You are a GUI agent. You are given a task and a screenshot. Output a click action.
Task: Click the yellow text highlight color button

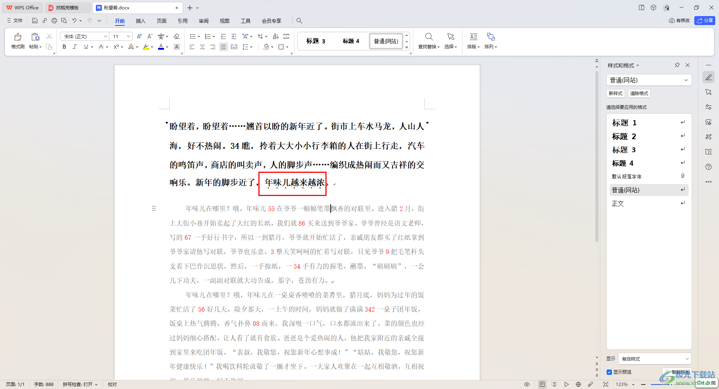[x=146, y=47]
